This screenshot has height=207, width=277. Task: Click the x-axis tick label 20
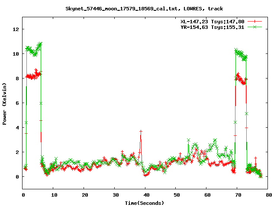coord(85,195)
